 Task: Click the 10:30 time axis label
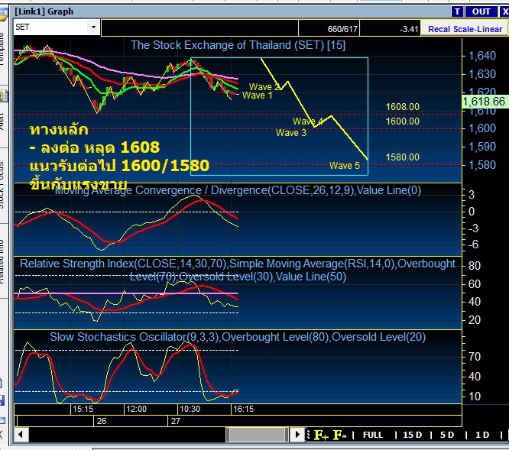pyautogui.click(x=190, y=409)
